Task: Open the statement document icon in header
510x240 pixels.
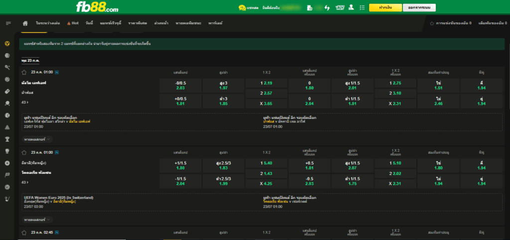Action: click(x=309, y=7)
